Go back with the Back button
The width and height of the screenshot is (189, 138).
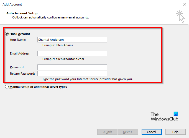pos(107,132)
